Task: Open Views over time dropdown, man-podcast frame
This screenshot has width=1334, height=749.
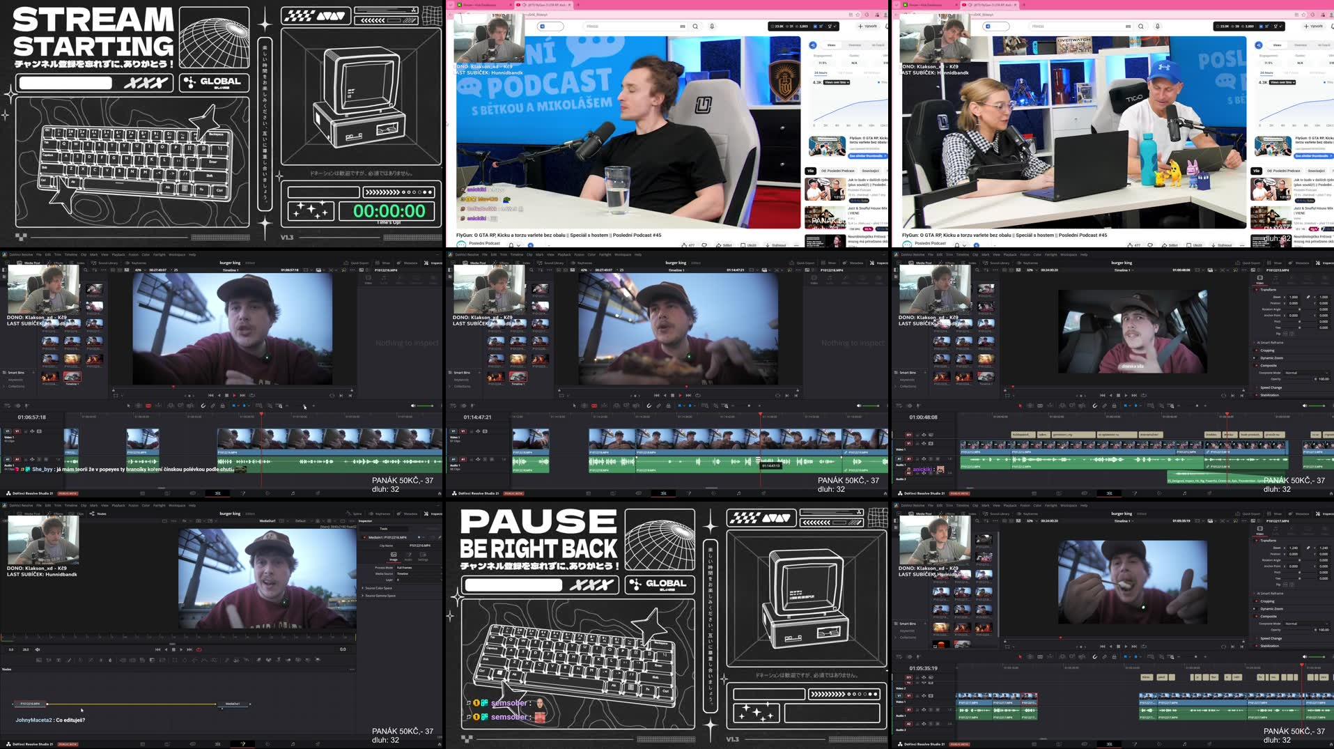Action: point(836,82)
